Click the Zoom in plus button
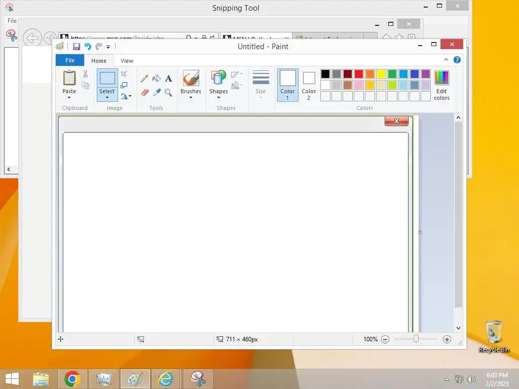 click(447, 339)
